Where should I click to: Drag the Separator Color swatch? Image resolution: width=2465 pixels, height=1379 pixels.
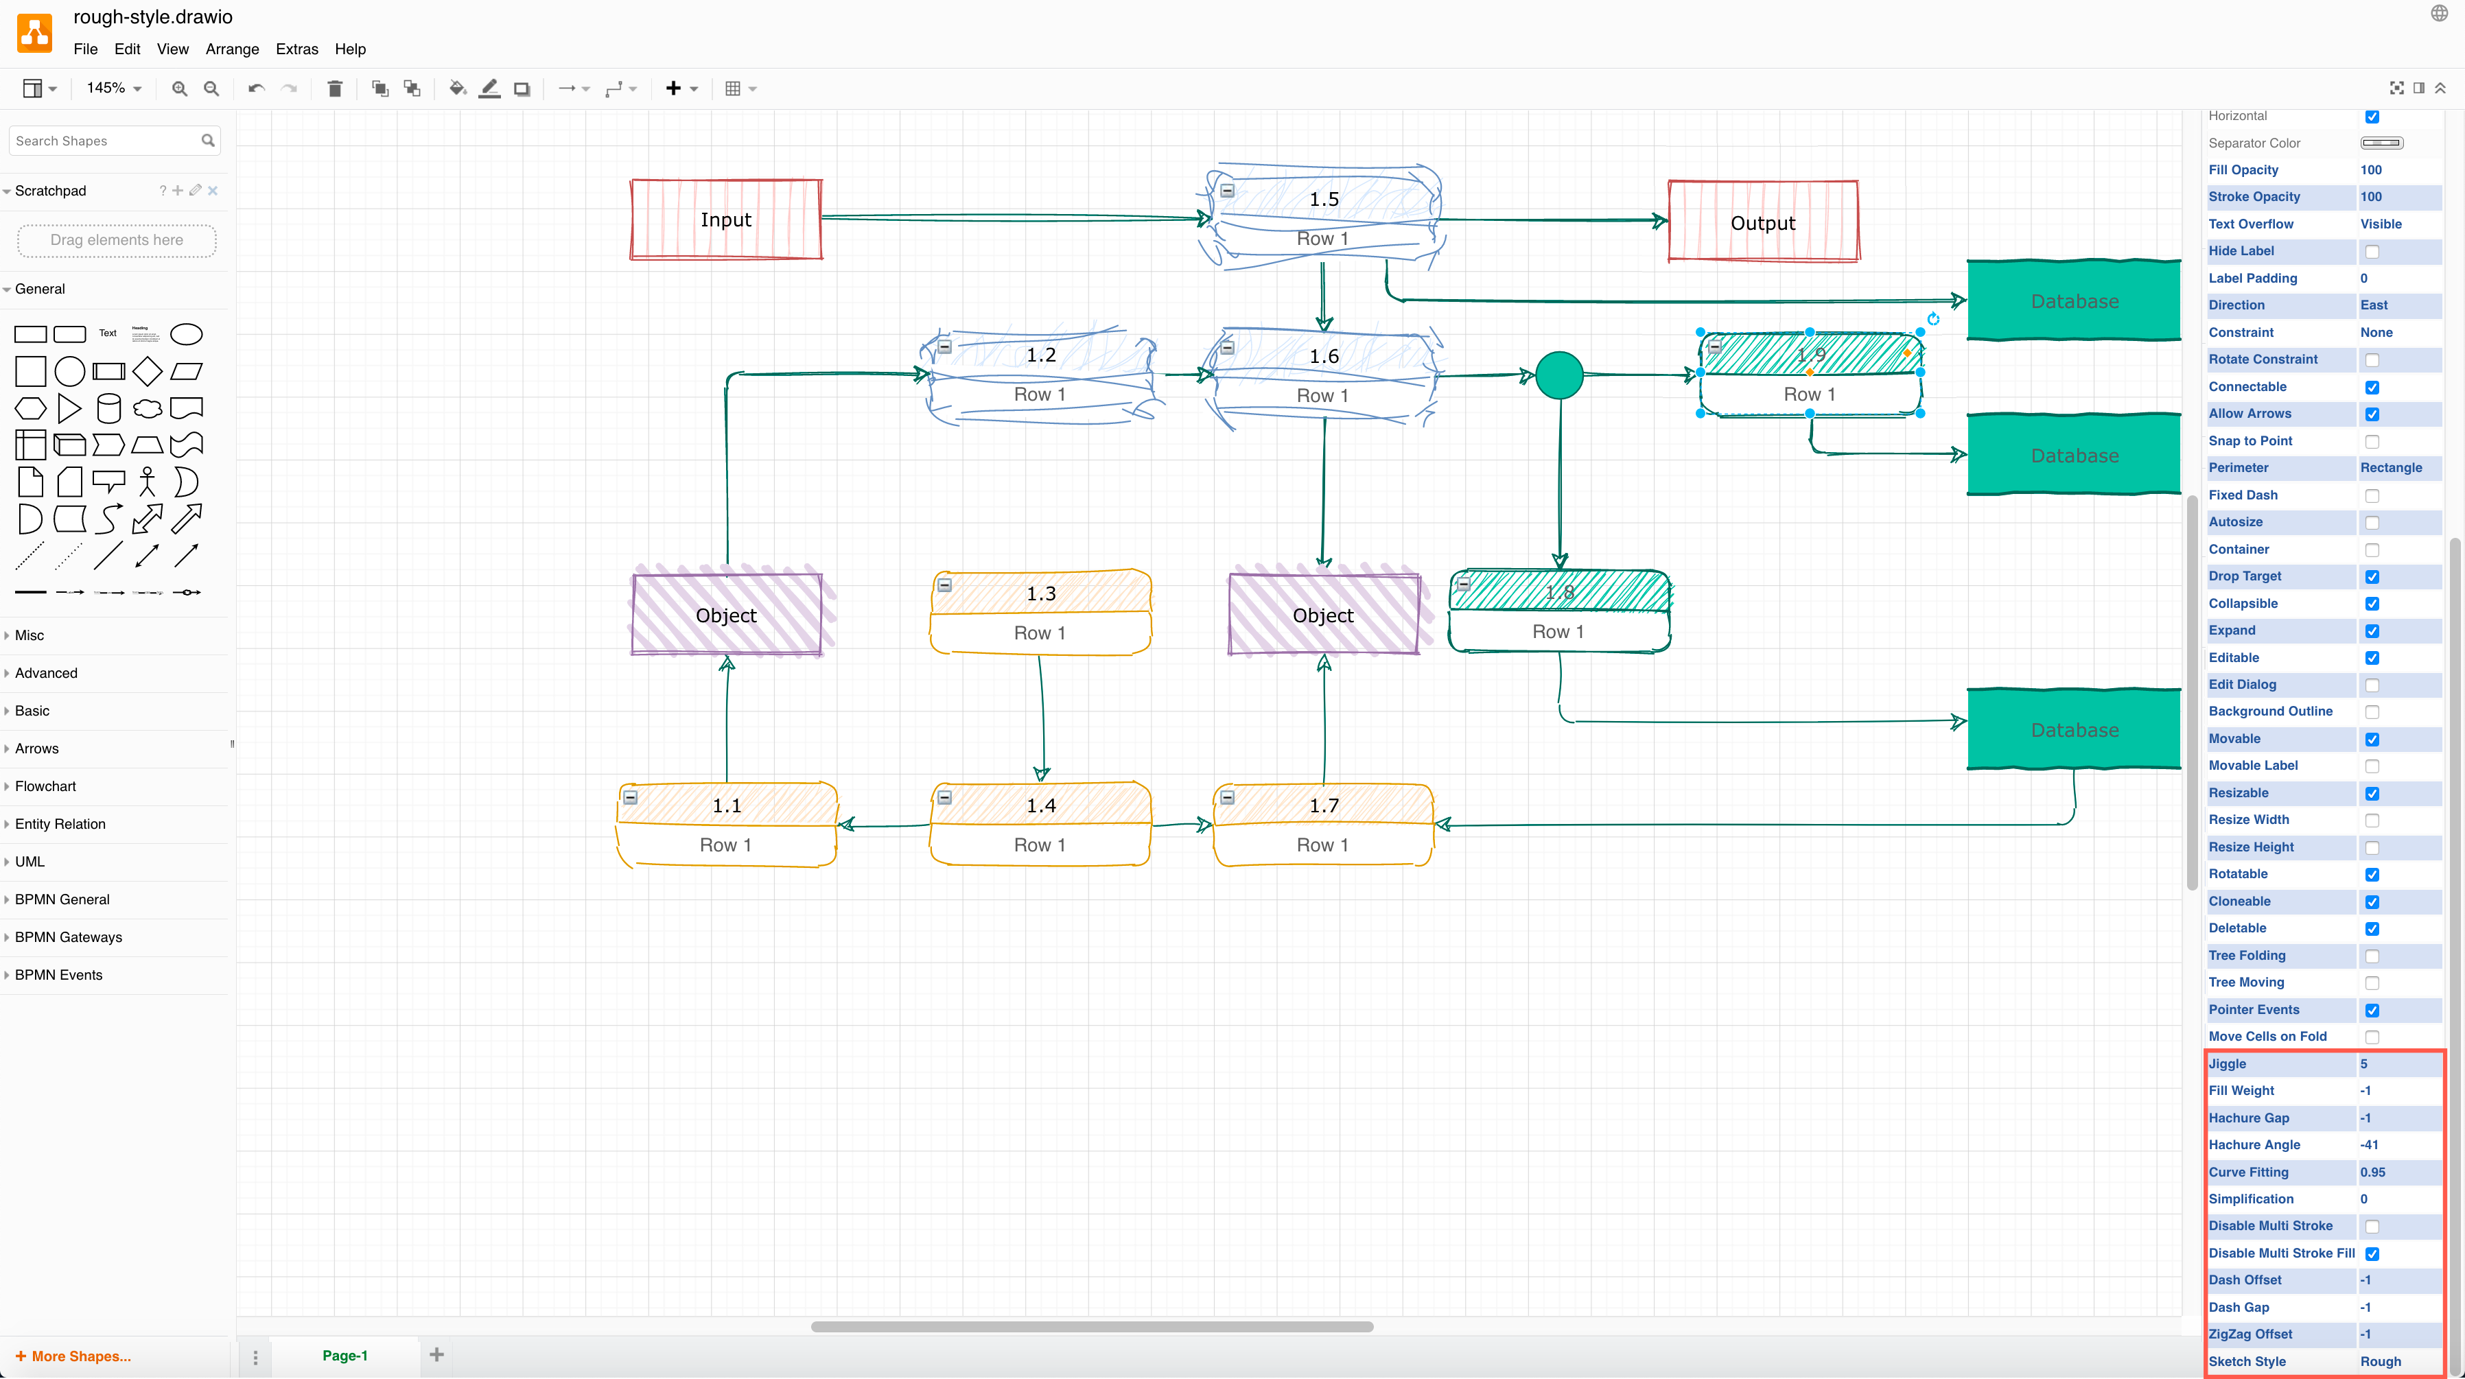2382,142
